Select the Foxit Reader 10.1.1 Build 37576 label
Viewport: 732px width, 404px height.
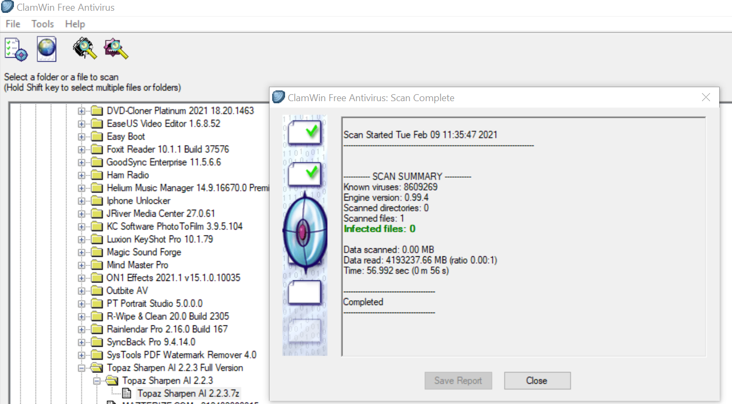168,149
